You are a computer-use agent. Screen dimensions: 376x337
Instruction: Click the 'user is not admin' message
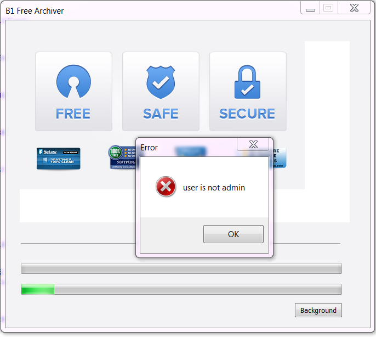click(214, 188)
